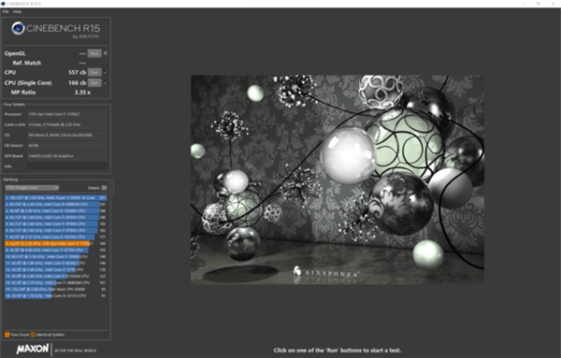The height and width of the screenshot is (358, 561).
Task: Click the orange Your Score legend swatch
Action: (7, 335)
